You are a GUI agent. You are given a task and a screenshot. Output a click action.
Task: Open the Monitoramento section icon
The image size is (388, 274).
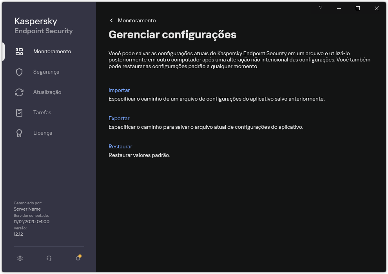point(19,51)
